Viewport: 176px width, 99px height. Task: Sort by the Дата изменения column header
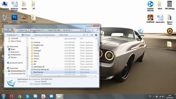pos(70,38)
